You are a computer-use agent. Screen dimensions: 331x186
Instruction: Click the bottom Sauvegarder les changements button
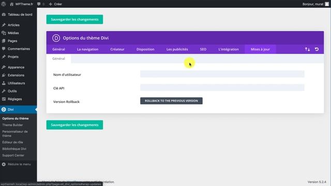point(74,125)
